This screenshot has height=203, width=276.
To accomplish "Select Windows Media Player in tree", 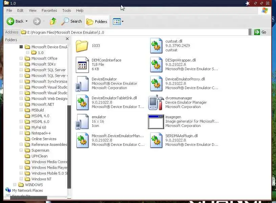I will (49, 168).
